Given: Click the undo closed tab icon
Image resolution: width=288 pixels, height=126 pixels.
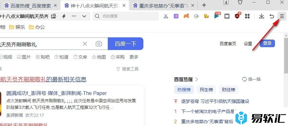Looking at the screenshot, I should point(272,16).
